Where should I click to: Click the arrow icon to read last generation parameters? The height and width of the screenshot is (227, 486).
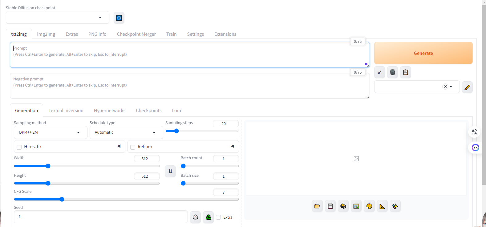click(x=379, y=72)
